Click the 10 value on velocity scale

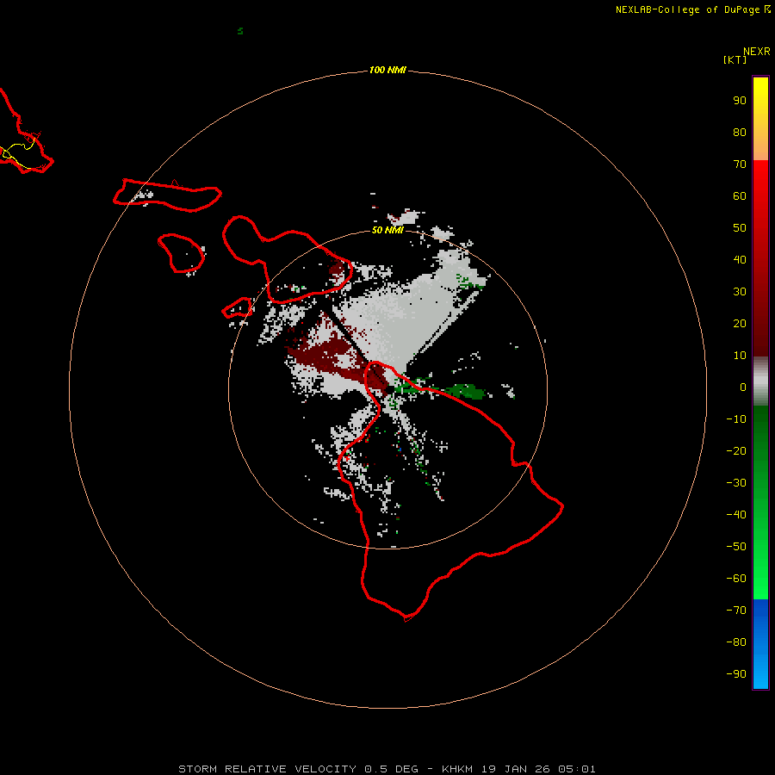[740, 356]
